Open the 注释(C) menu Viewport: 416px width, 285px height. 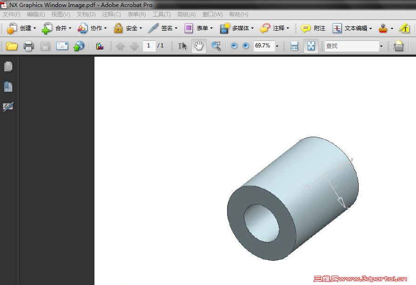tap(111, 14)
